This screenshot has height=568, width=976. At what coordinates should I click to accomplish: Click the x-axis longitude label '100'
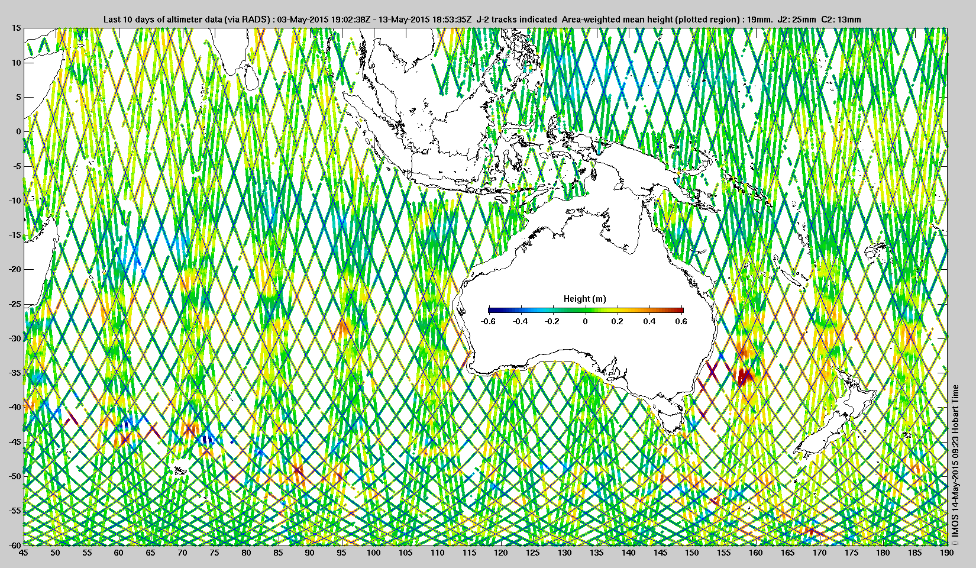373,553
